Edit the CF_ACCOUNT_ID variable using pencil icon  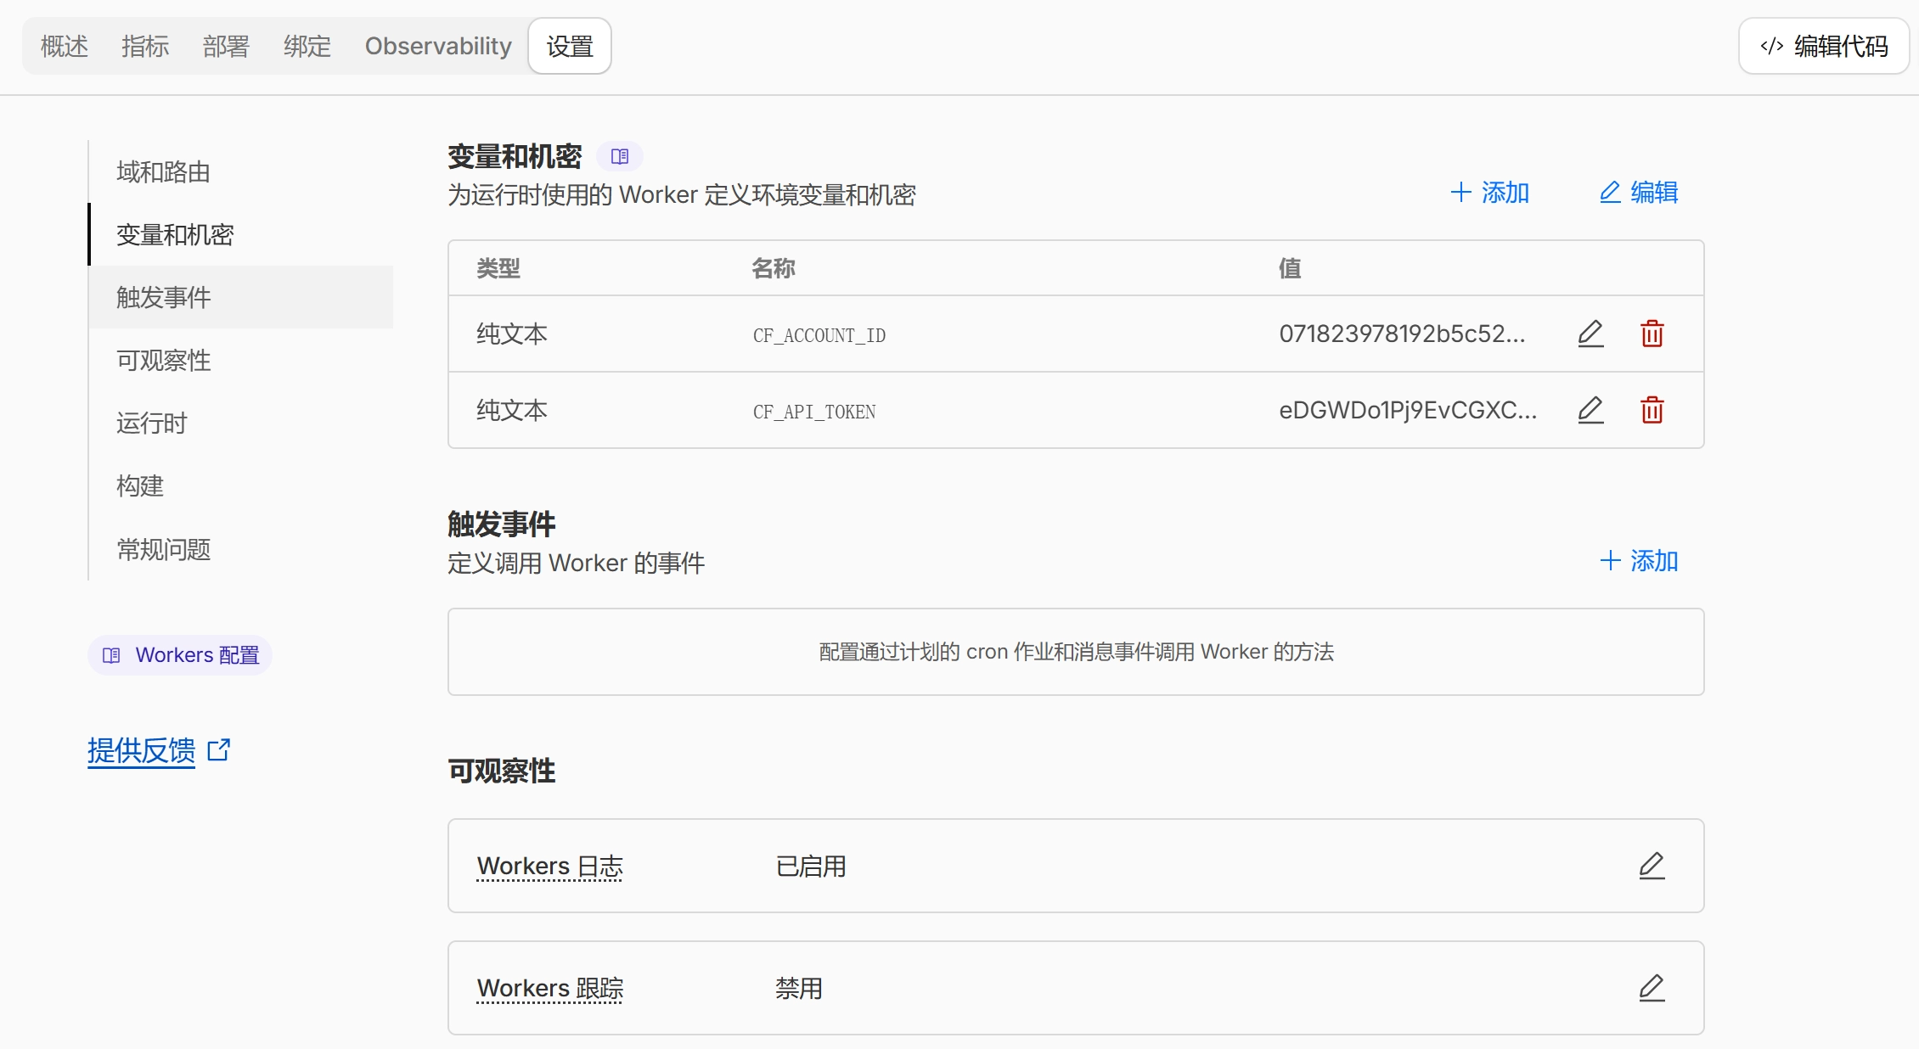pyautogui.click(x=1590, y=334)
